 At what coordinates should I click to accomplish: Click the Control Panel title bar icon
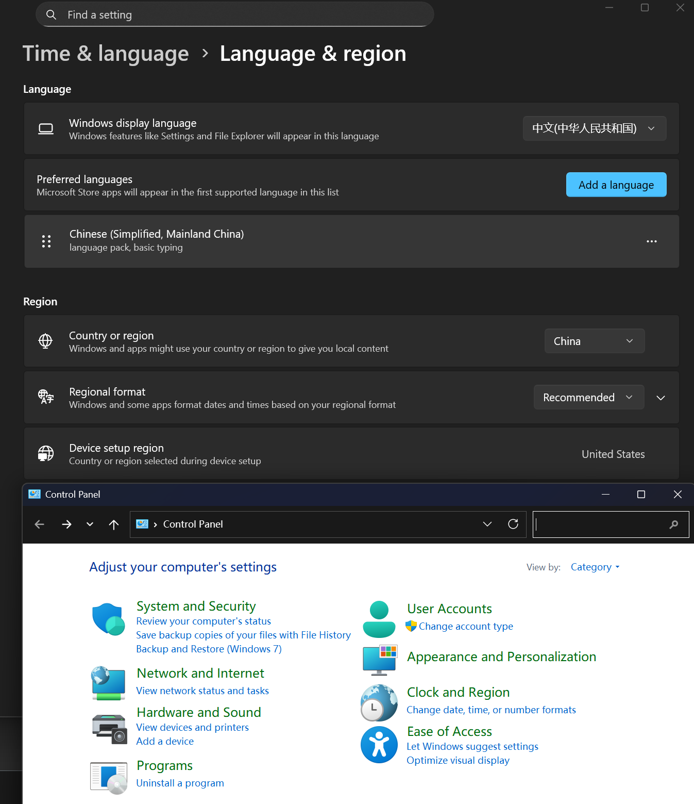pyautogui.click(x=35, y=494)
